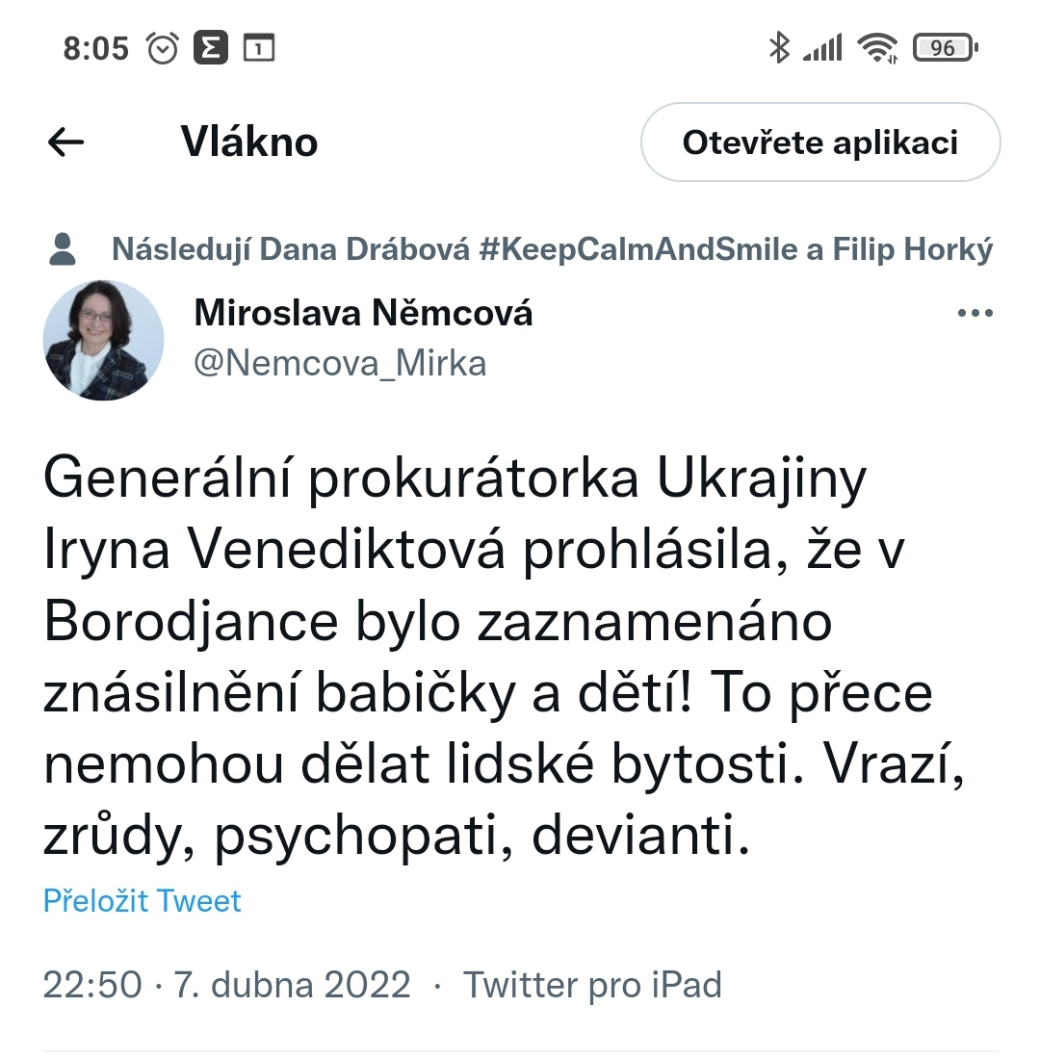The height and width of the screenshot is (1058, 1040).
Task: Open Miroslava Němcová's profile picture
Action: (103, 340)
